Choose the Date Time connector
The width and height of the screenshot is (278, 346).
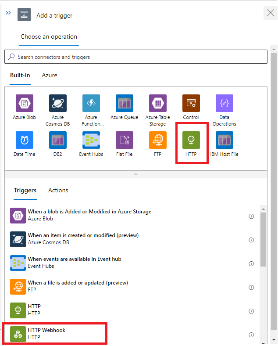coord(25,140)
